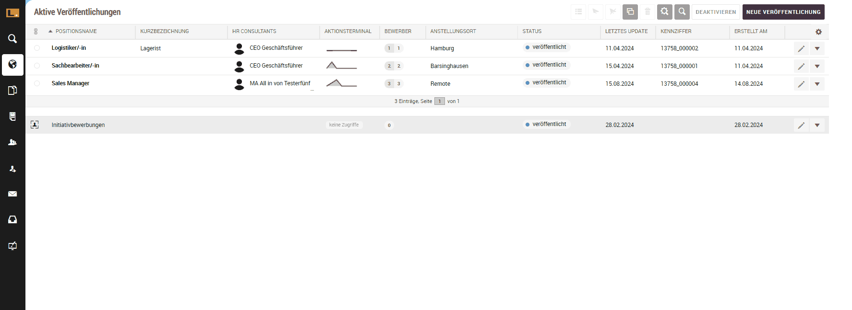Click the page number field in pagination
Screen dimensions: 852x310
[439, 101]
